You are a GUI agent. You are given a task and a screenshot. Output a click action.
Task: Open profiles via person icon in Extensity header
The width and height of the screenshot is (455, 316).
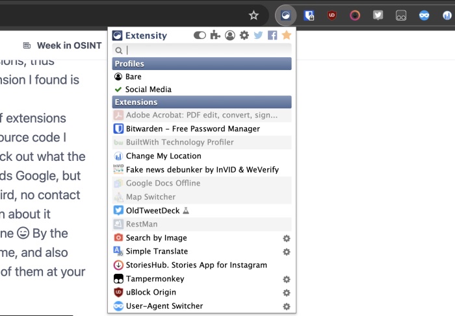point(230,35)
